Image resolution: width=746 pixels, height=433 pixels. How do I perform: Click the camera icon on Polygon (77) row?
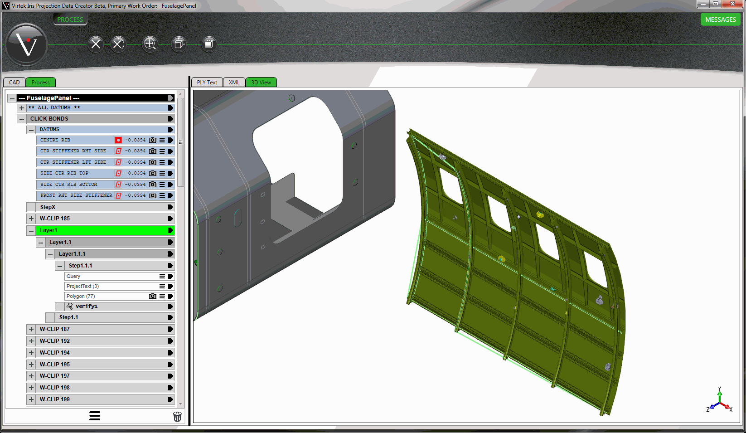pos(153,296)
